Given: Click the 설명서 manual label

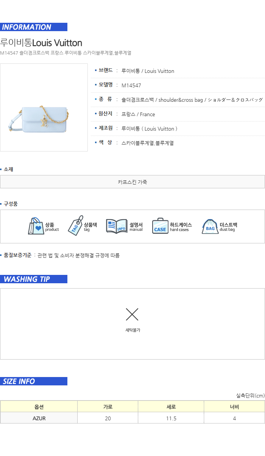Looking at the screenshot, I should [x=136, y=227].
